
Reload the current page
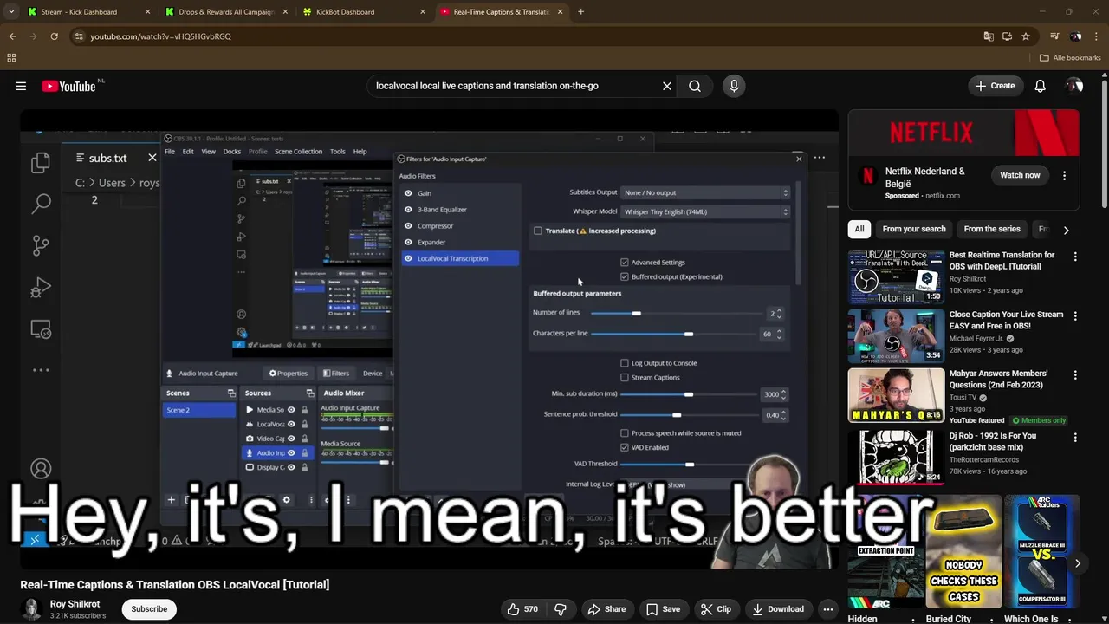pos(54,36)
